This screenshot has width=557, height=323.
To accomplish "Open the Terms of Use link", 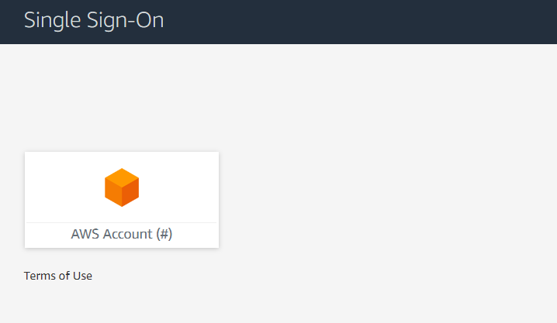I will point(58,276).
